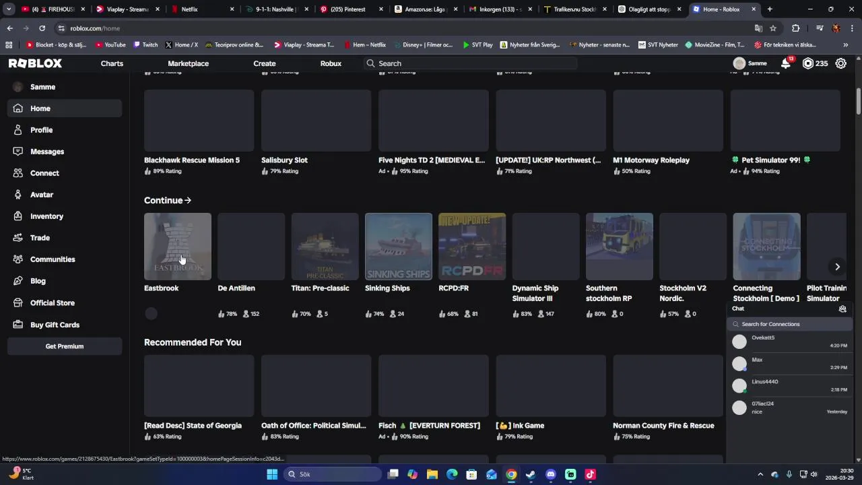Viewport: 862px width, 485px height.
Task: Open the Salisbury Slot game title
Action: pyautogui.click(x=284, y=160)
